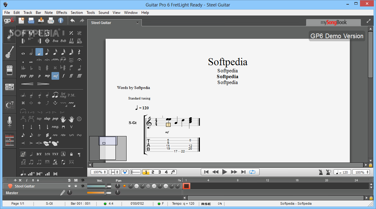Viewport: 376px width, 209px height.
Task: Insert the 8vb octave marking
Action: tap(63, 41)
